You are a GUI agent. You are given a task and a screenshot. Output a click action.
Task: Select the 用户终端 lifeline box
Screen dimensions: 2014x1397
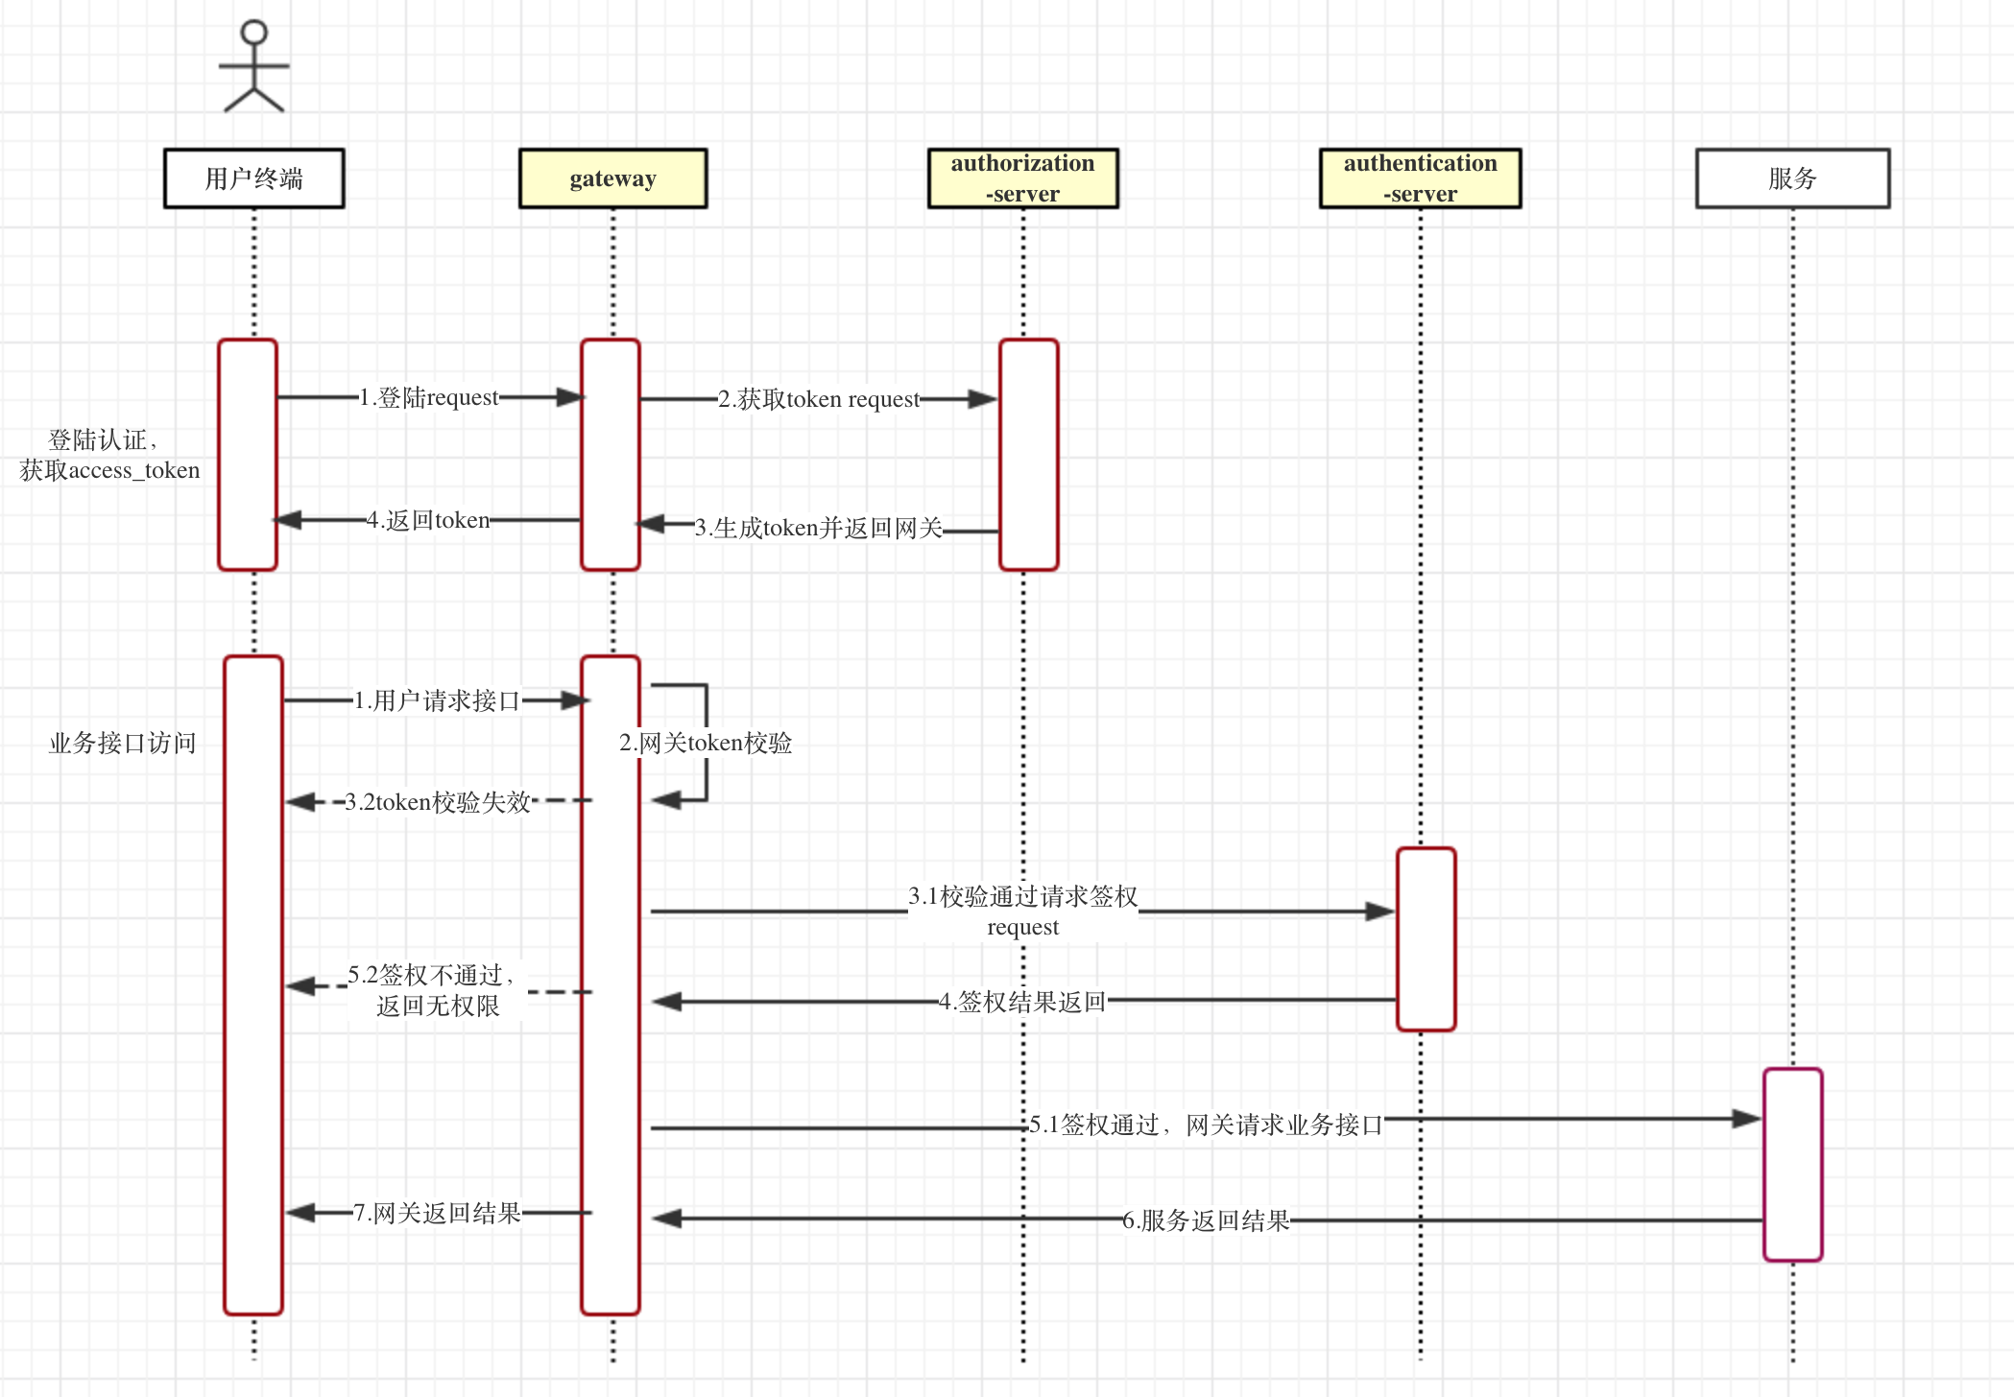click(x=253, y=178)
